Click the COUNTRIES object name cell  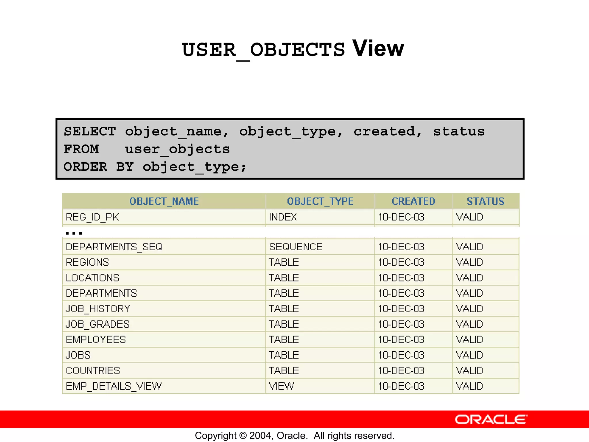[93, 371]
